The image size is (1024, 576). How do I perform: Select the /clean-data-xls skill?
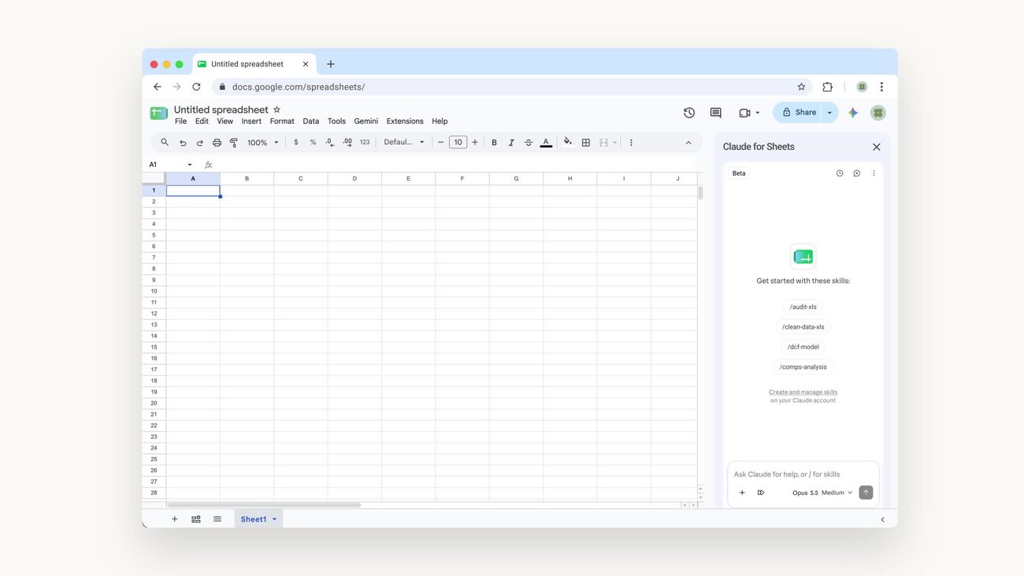click(x=803, y=327)
